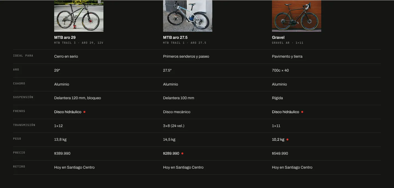Click Aluminio under MTB aro 27.5
The image size is (394, 188).
tap(170, 84)
